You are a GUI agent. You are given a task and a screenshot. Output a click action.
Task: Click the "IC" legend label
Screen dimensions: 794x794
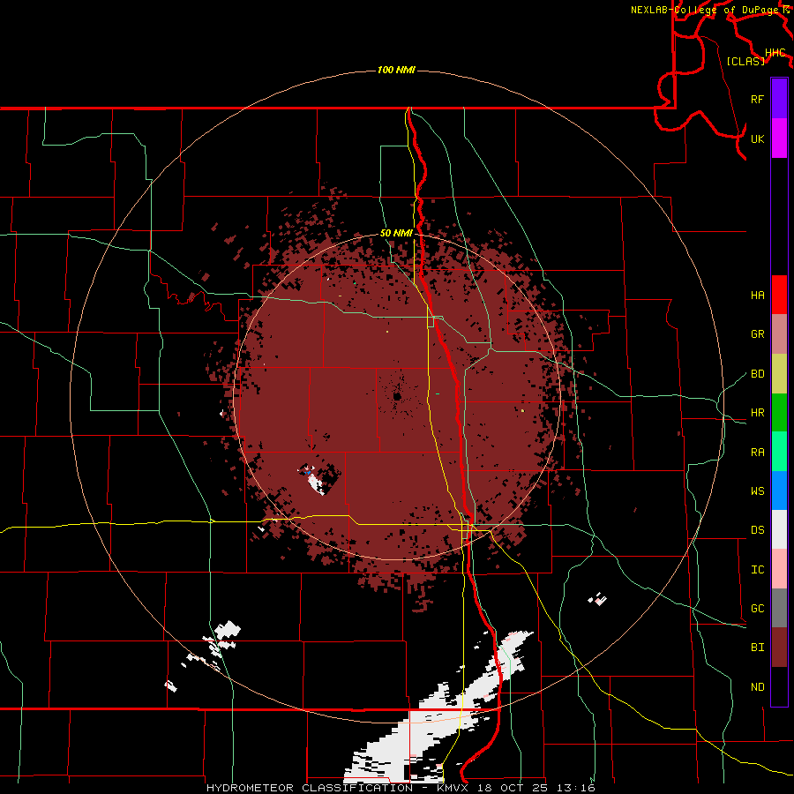click(757, 570)
